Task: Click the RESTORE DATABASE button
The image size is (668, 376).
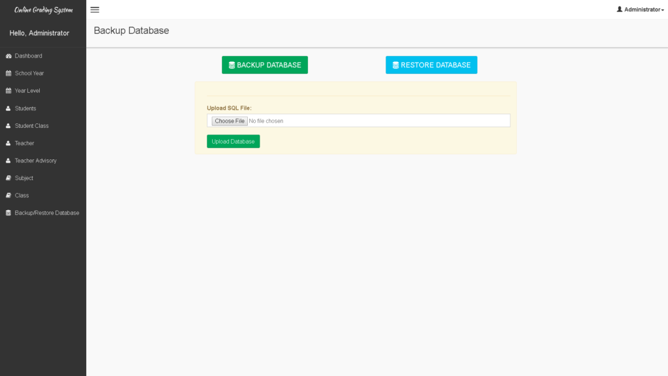Action: (x=431, y=65)
